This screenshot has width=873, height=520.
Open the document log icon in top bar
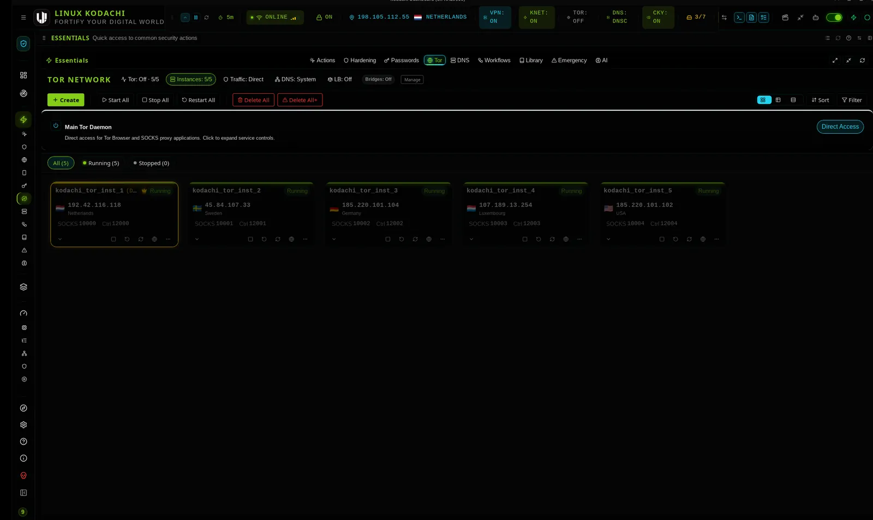click(x=751, y=17)
